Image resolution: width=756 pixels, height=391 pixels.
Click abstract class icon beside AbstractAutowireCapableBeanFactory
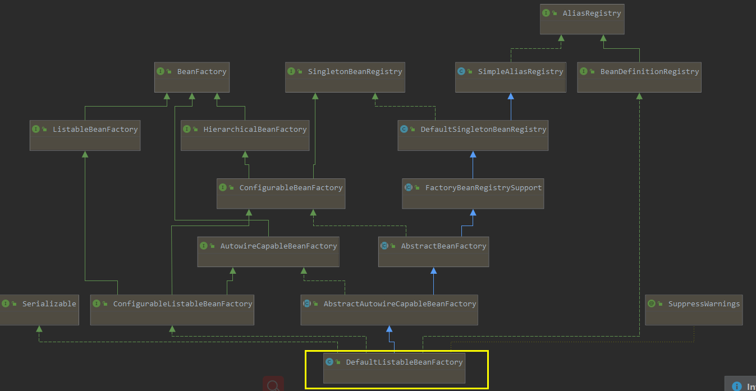307,303
